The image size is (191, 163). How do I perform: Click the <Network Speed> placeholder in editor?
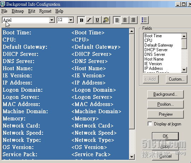(94, 133)
